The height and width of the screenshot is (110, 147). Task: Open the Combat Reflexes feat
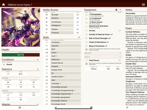[133, 32]
